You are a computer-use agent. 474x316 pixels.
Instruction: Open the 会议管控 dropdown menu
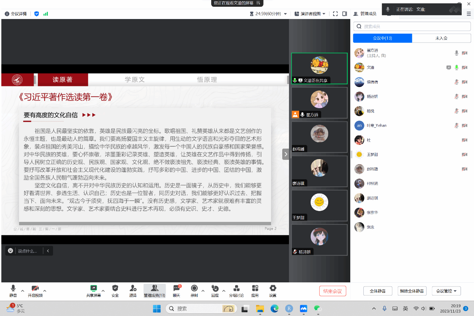[x=446, y=291]
